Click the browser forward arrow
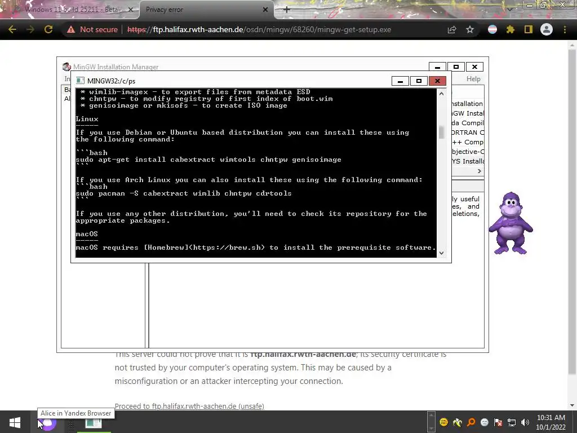Viewport: 577px width, 433px height. [x=30, y=29]
